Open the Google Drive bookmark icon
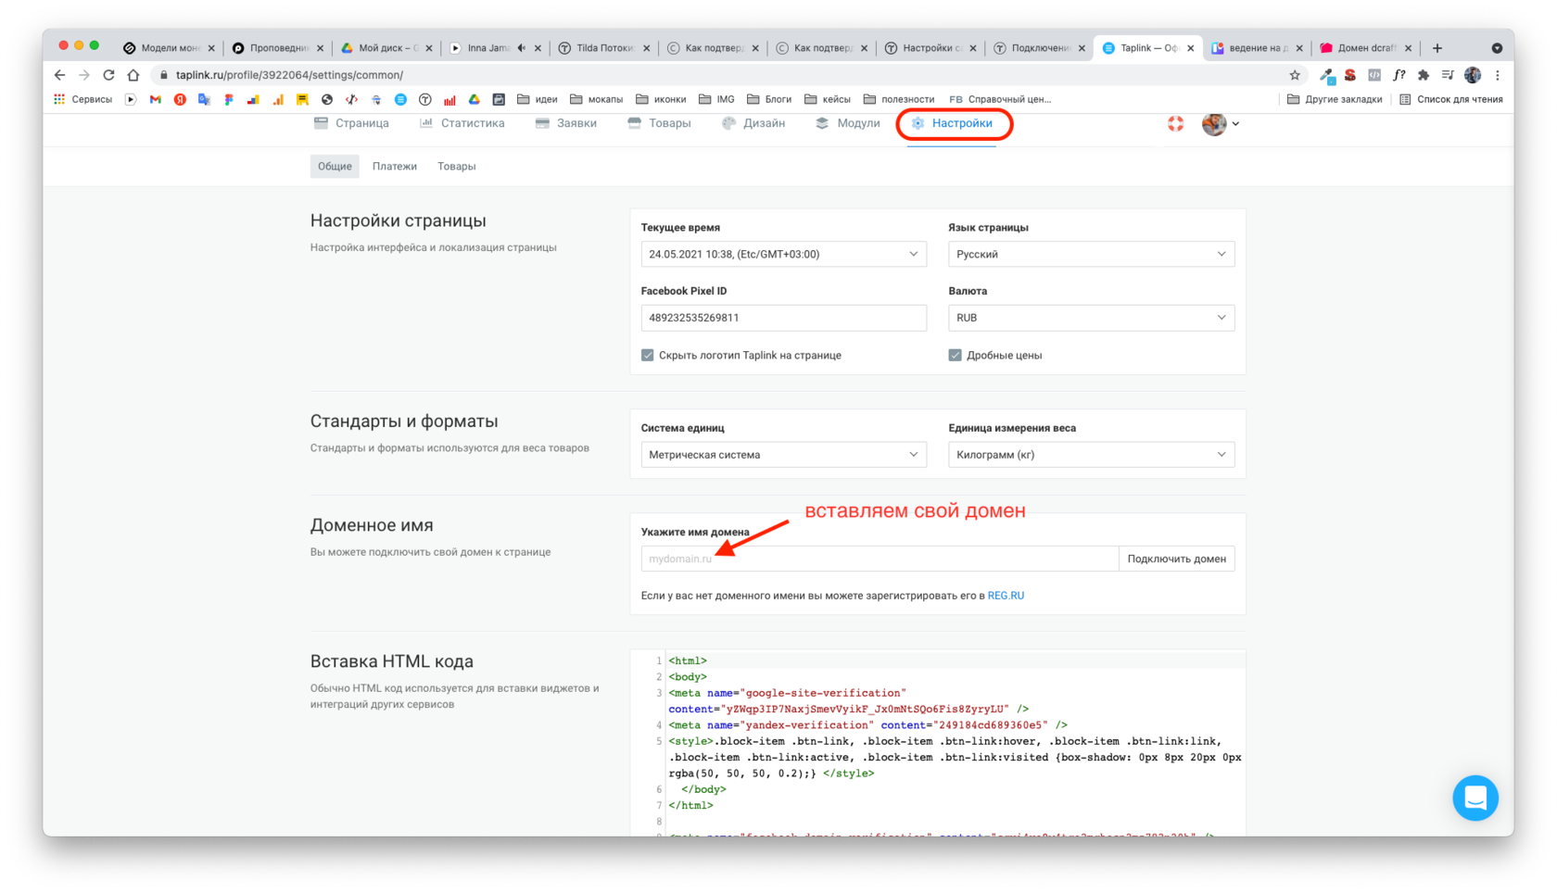 tap(474, 99)
